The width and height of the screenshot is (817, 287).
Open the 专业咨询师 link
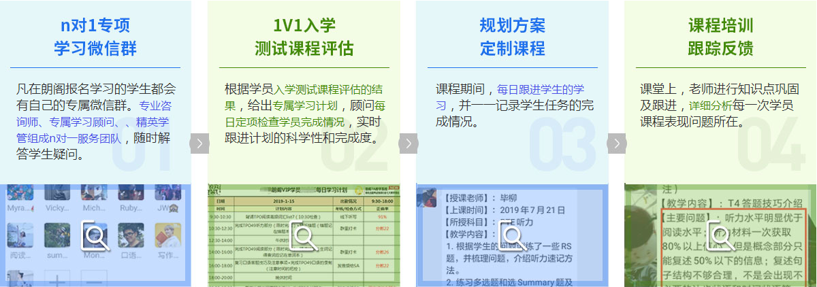pyautogui.click(x=155, y=106)
